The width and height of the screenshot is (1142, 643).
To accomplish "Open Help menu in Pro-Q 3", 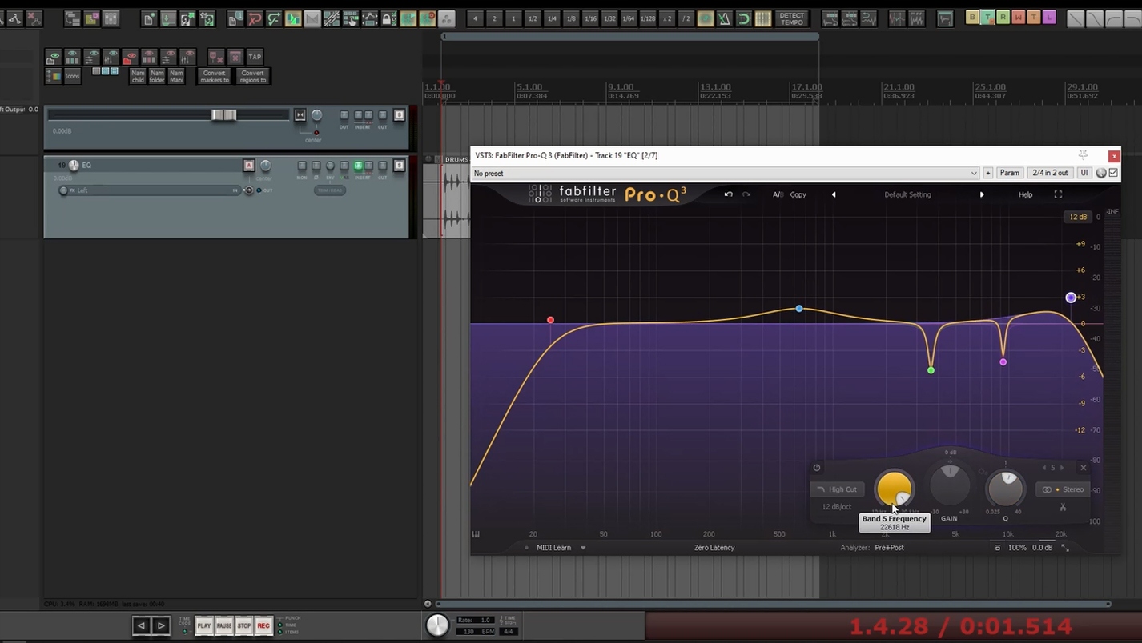I will (1025, 194).
